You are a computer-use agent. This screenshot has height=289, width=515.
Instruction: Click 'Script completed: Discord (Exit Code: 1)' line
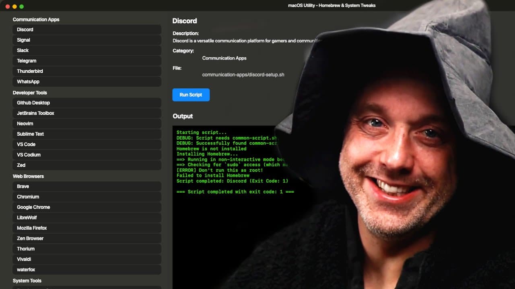point(232,181)
